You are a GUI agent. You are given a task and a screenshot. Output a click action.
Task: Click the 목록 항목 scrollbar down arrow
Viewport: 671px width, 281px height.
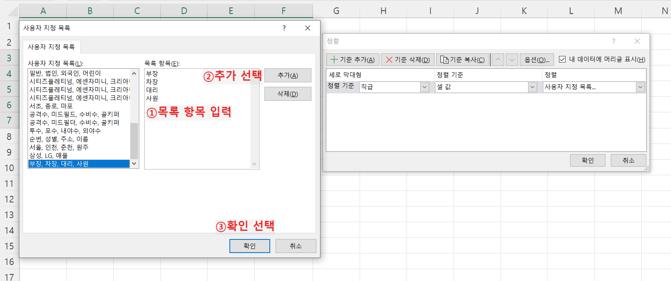click(255, 164)
